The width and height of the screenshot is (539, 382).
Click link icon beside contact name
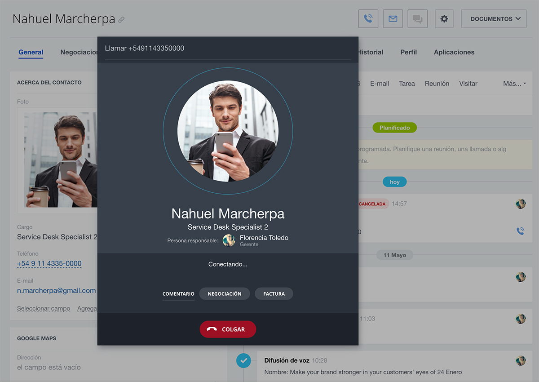[x=121, y=20]
